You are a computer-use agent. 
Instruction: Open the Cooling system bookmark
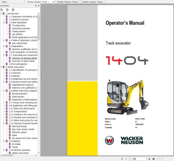(x=19, y=32)
